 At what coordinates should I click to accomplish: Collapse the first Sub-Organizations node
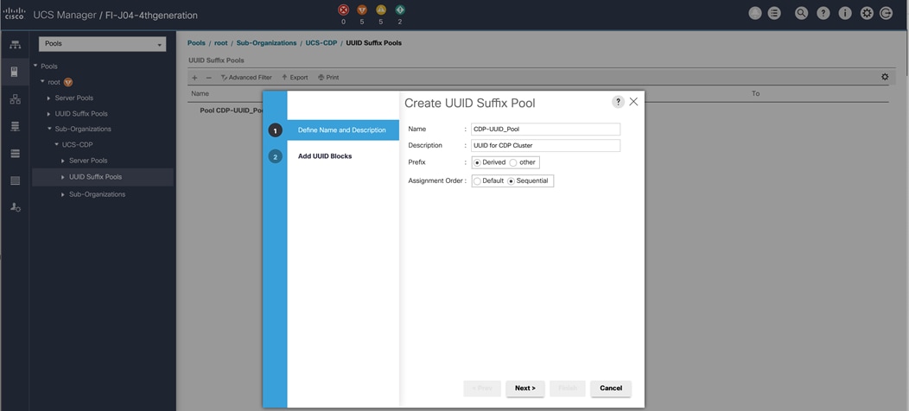(50, 129)
